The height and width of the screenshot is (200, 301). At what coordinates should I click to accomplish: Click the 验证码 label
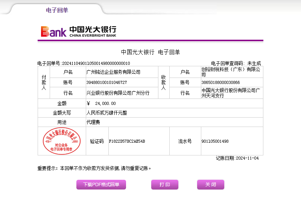[x=97, y=141]
